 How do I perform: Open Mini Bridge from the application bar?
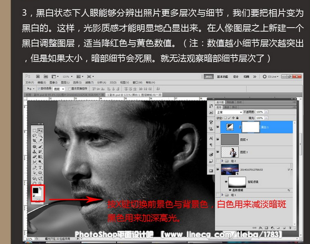[x=46, y=77]
